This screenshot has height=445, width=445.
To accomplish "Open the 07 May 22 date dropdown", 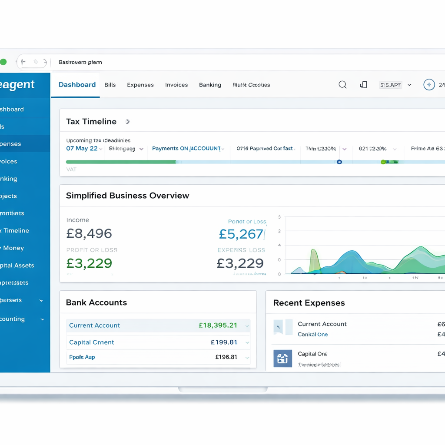I will point(101,149).
